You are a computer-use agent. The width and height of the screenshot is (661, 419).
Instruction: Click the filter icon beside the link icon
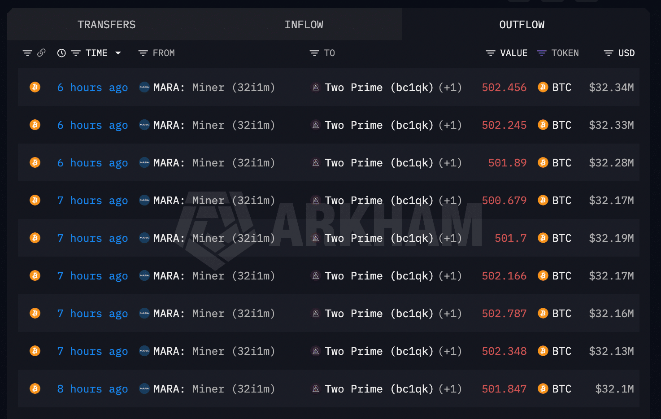coord(27,53)
